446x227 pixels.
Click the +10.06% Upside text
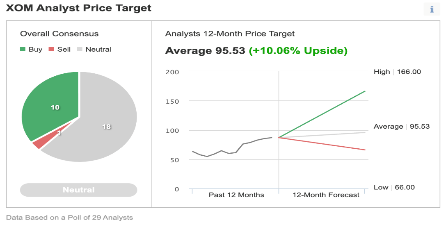298,50
